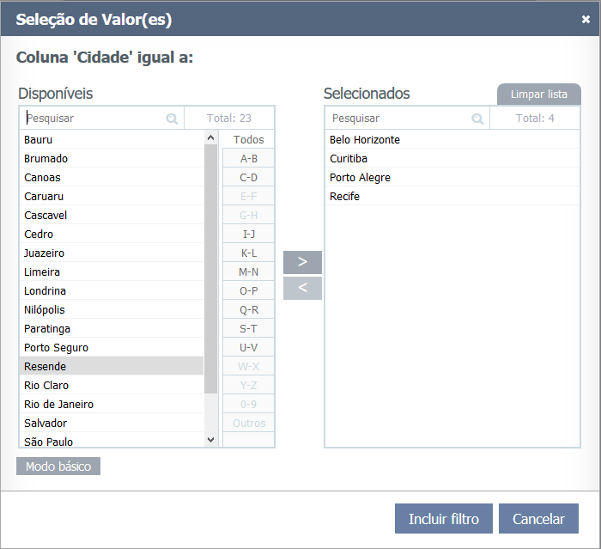Switch to Modo básico
The width and height of the screenshot is (601, 549).
[58, 466]
